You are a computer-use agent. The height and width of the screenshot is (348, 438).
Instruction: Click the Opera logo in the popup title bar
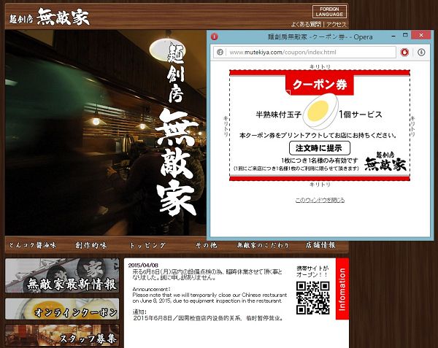coord(214,36)
